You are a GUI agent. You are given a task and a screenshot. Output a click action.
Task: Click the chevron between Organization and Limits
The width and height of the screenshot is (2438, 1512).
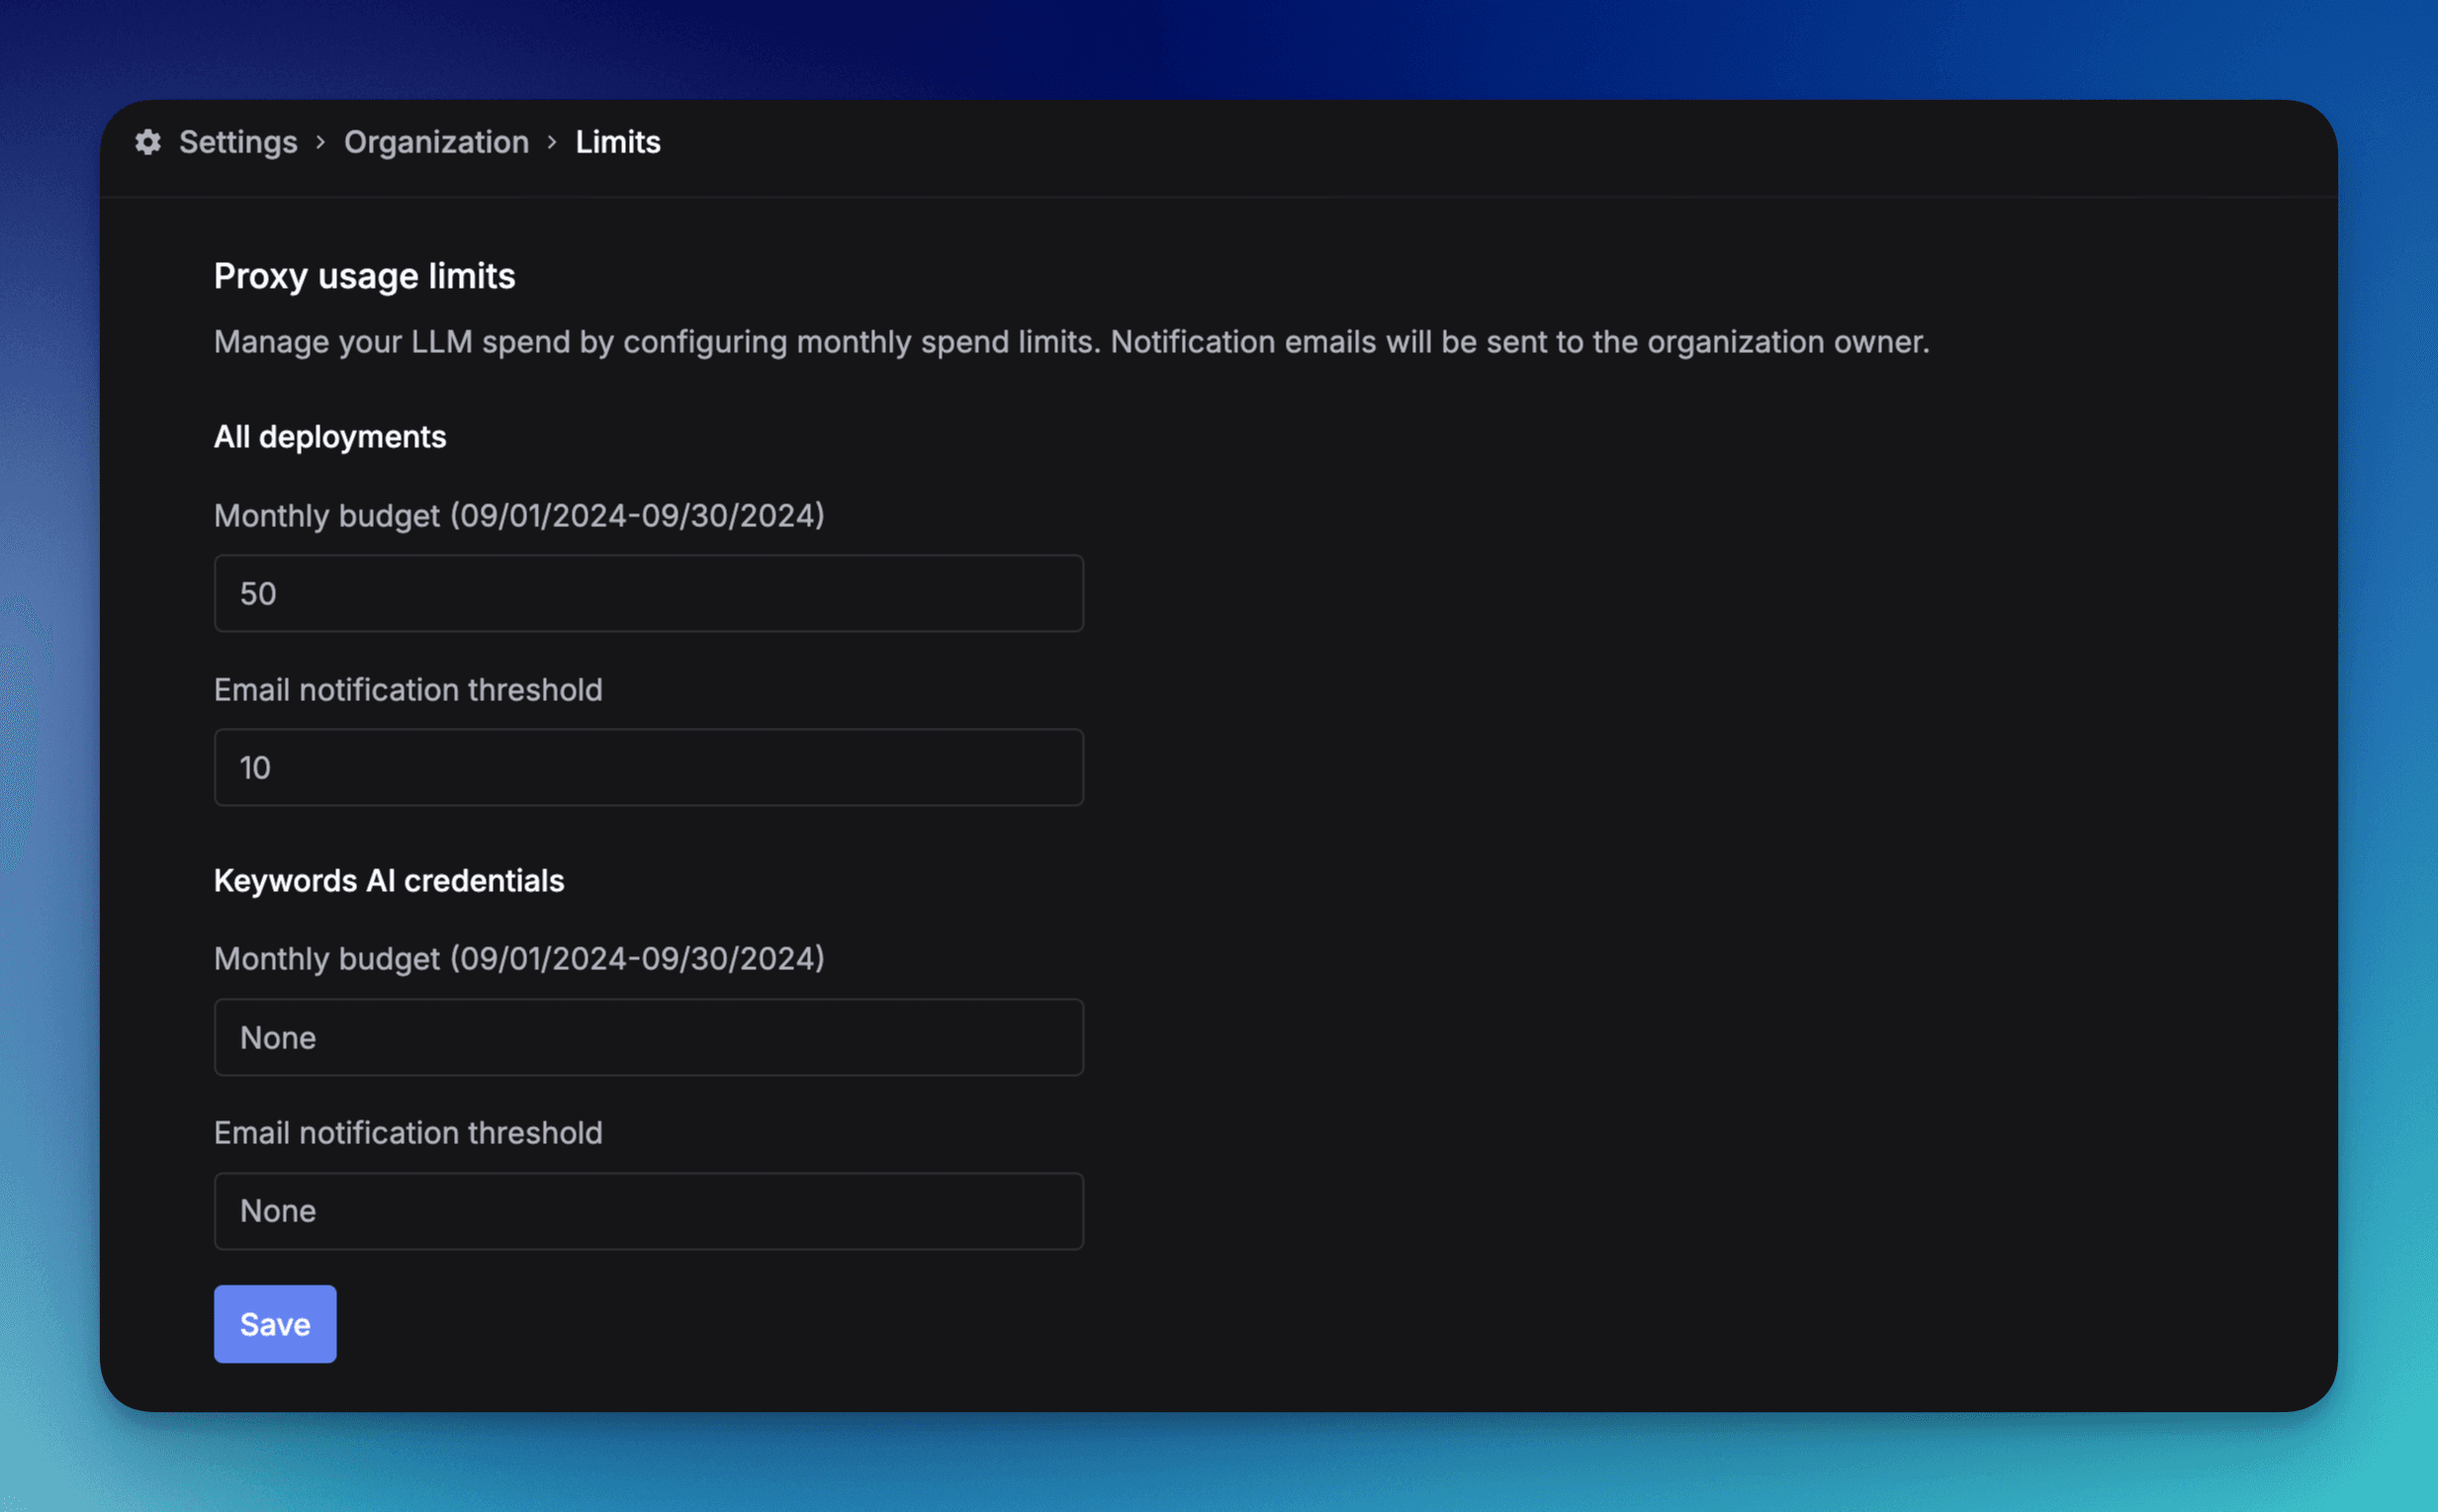tap(552, 143)
